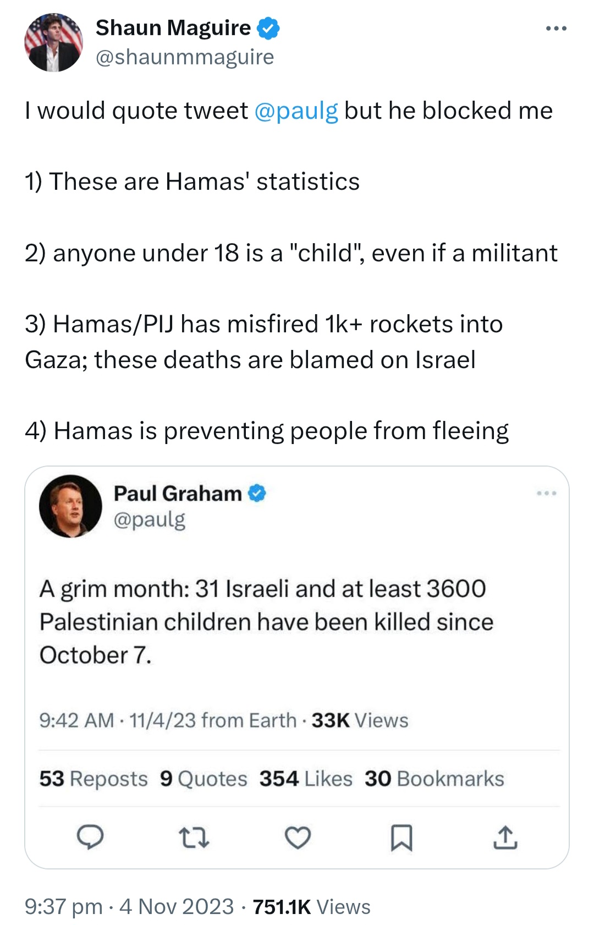Viewport: 594px width, 925px height.
Task: Click the @shaunmmaguire handle
Action: tap(185, 57)
